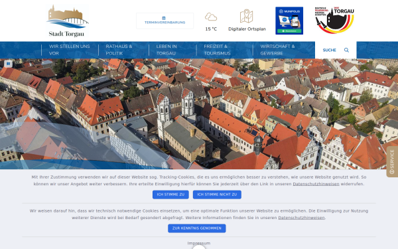Click the 15 °C temperature text
This screenshot has height=249, width=398.
pos(211,29)
